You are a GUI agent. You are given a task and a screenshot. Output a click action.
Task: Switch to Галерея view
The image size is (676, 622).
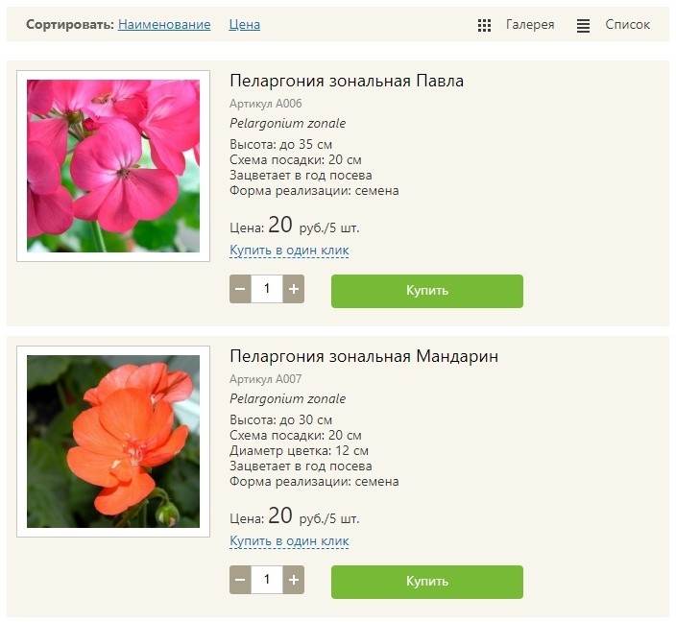[530, 24]
